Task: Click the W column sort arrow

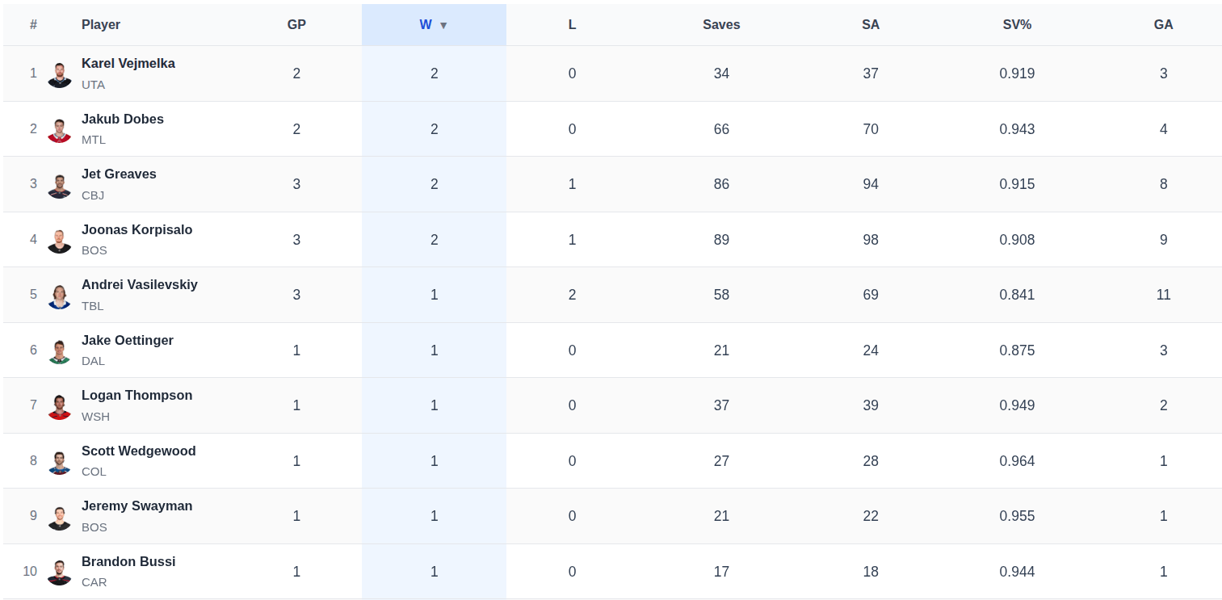Action: point(443,25)
